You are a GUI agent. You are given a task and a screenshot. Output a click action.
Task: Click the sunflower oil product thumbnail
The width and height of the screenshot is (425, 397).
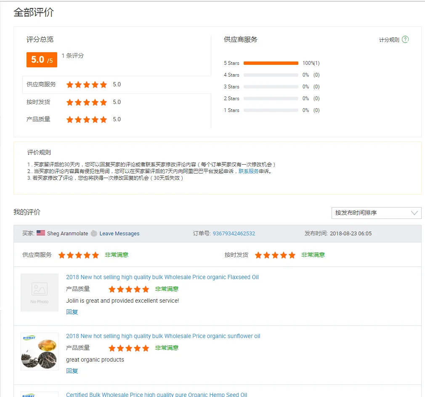tap(40, 352)
